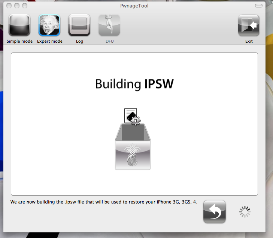The width and height of the screenshot is (273, 238).
Task: Click the "Building IPSW" heading
Action: point(134,84)
